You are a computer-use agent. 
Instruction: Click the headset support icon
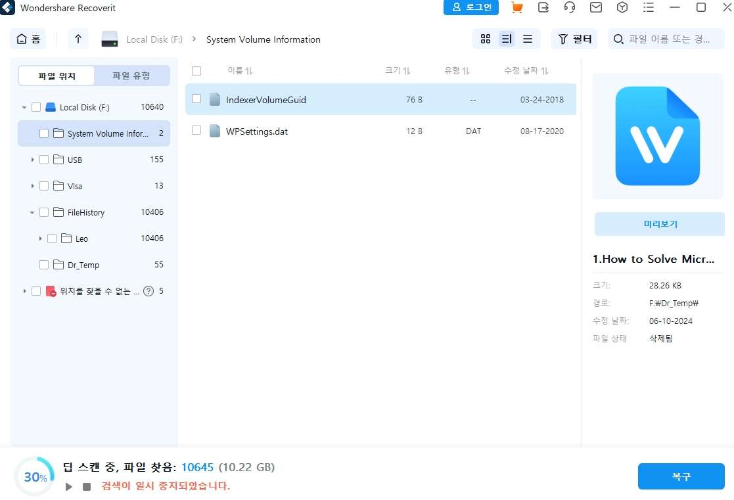[570, 8]
